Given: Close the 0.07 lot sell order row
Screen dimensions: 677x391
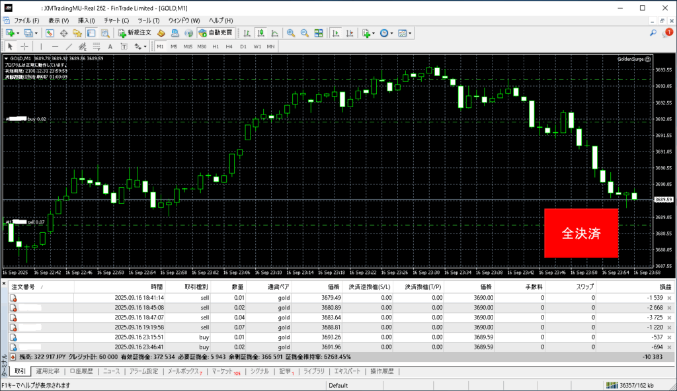Looking at the screenshot, I should [670, 327].
